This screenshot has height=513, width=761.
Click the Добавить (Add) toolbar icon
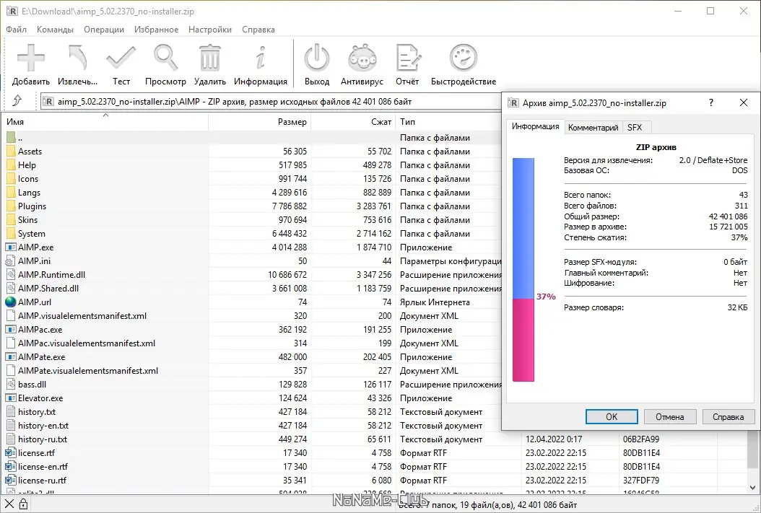(30, 58)
